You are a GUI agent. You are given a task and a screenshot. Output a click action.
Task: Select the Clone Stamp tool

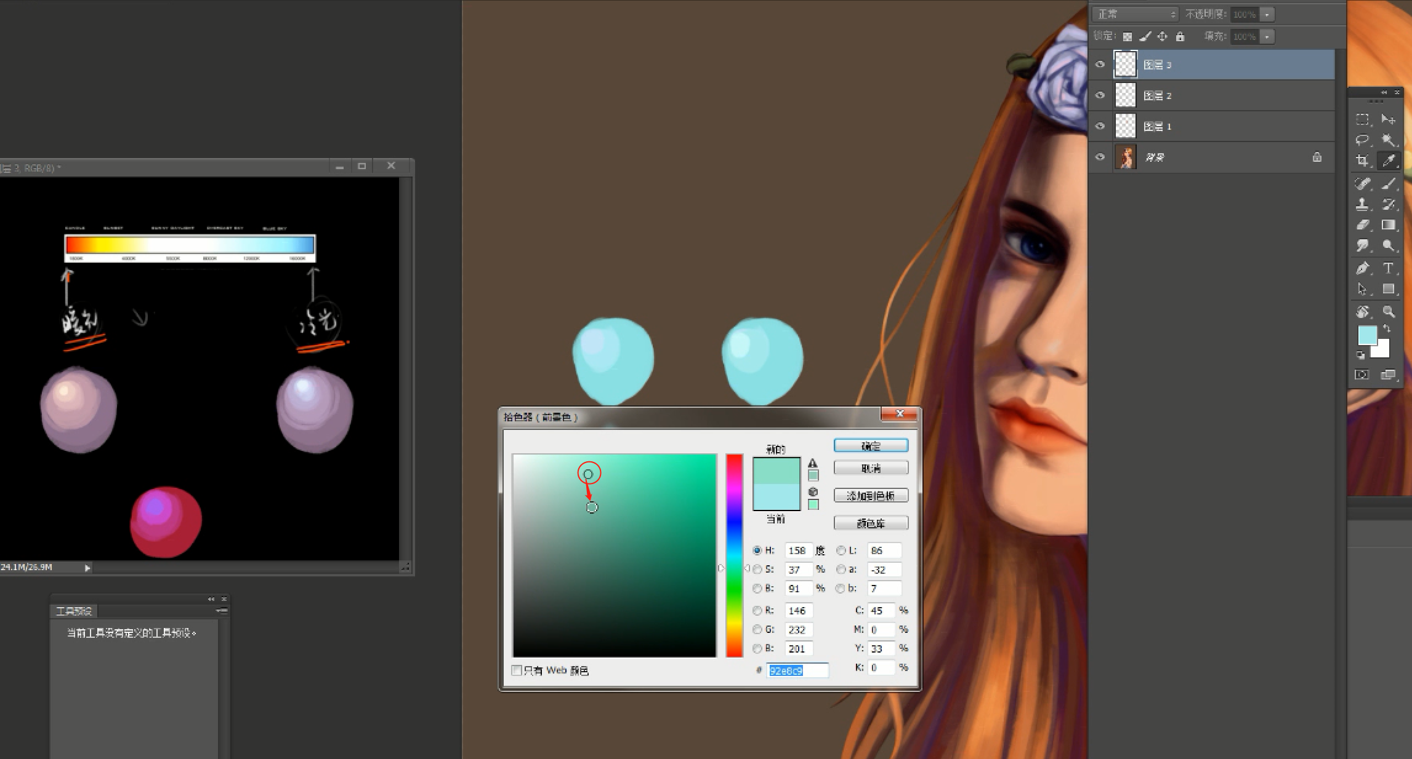(x=1362, y=204)
